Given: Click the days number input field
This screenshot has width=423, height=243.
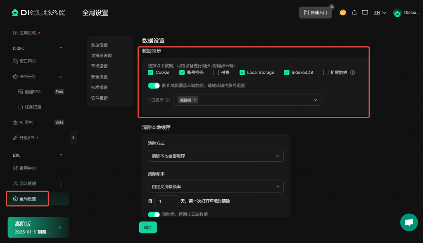Looking at the screenshot, I should tap(166, 201).
